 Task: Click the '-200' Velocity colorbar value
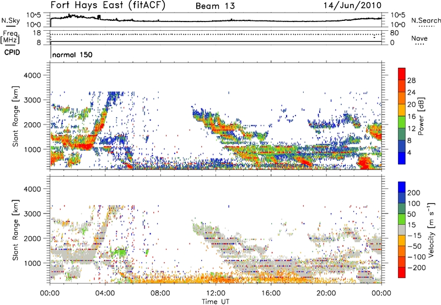417,268
